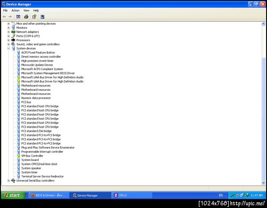Select the Network adapters card icon
The height and width of the screenshot is (208, 267).
[13, 32]
